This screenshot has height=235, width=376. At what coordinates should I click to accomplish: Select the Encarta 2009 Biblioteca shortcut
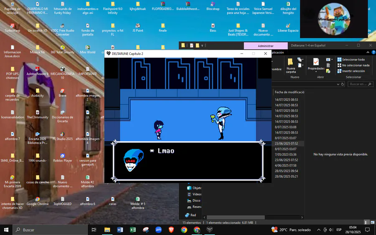(38, 138)
